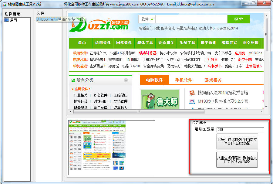This screenshot has height=184, width=273.
Task: Click the 植物大战僵尸 link
Action: coord(194,66)
